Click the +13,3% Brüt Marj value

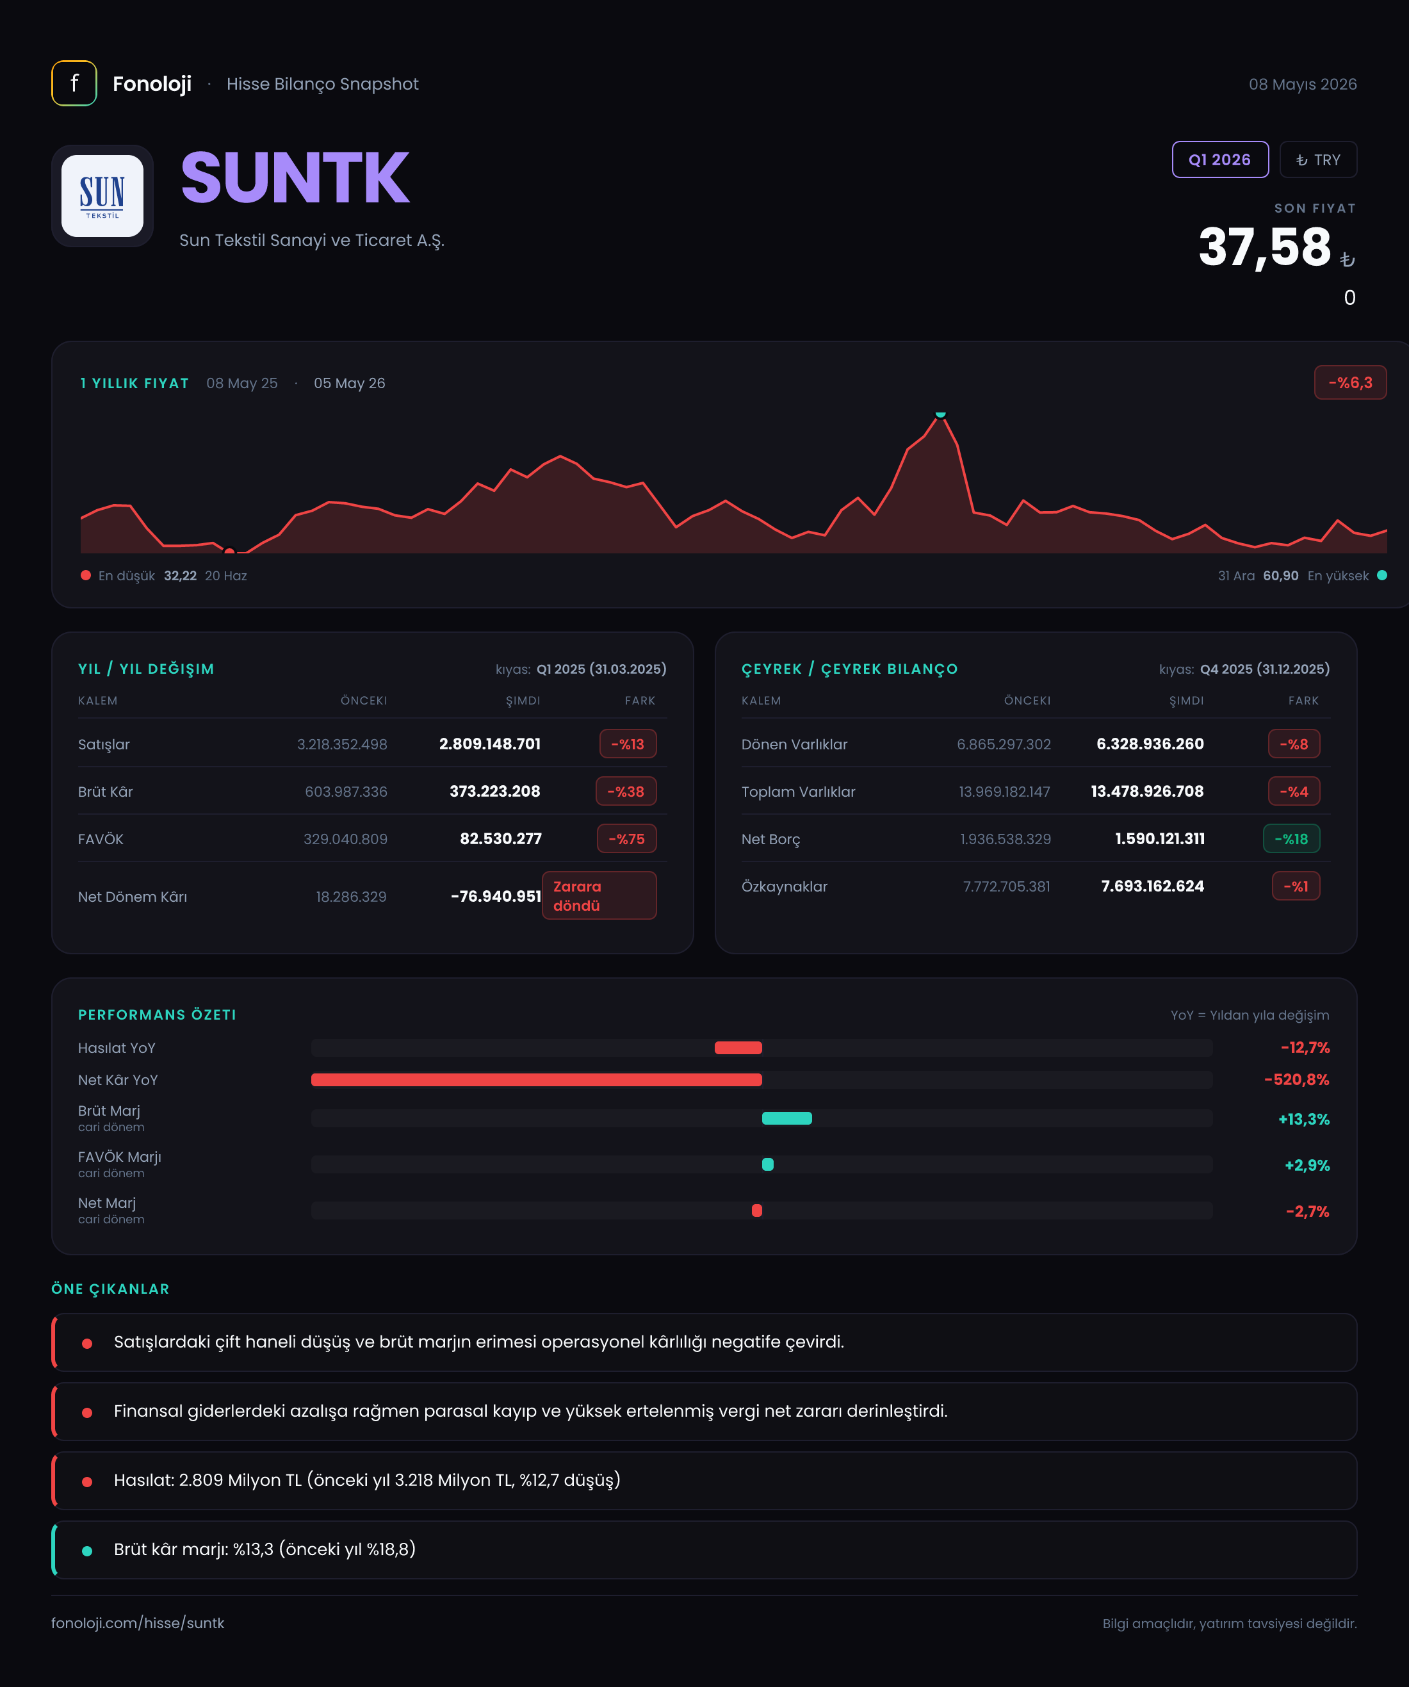click(1304, 1119)
